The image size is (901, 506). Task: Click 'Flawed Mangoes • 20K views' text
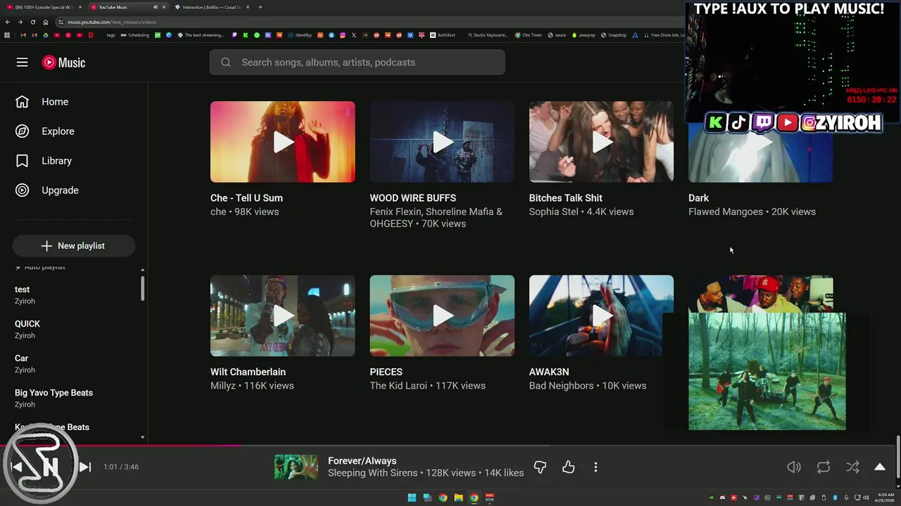pyautogui.click(x=752, y=212)
